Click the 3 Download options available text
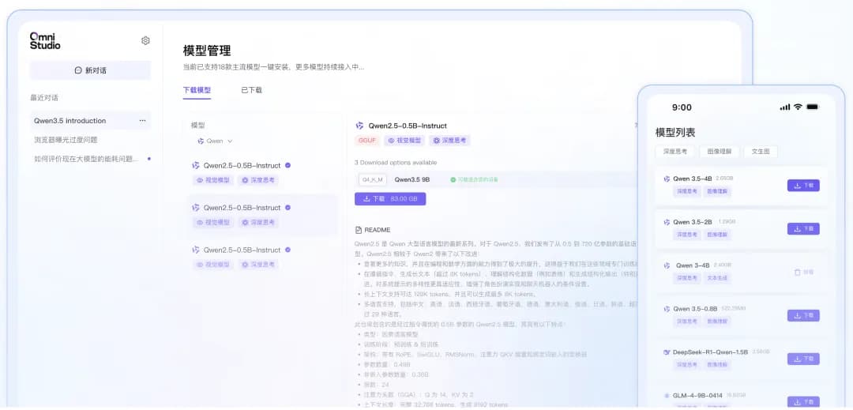Screen dimensions: 853x410 click(396, 163)
